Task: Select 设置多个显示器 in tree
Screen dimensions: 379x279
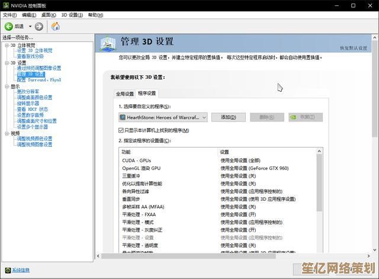Action: pyautogui.click(x=33, y=127)
